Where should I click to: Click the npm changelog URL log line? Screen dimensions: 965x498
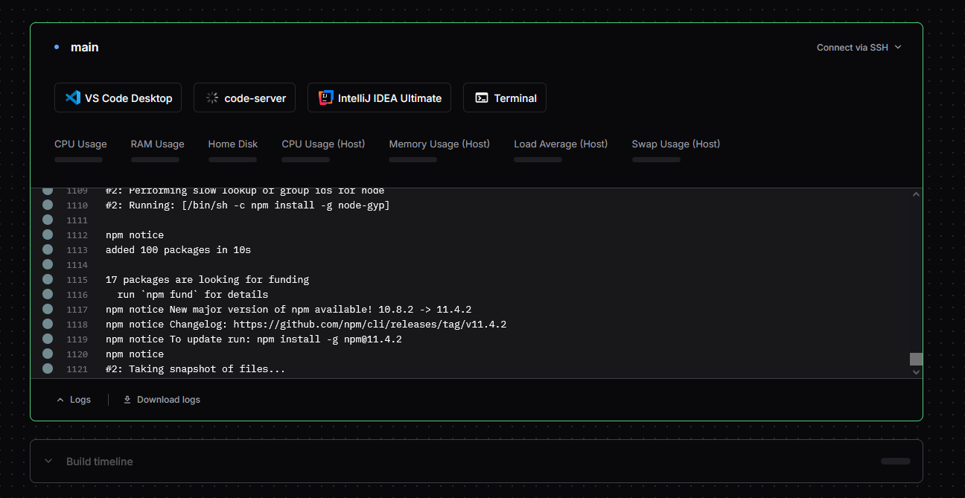pos(306,324)
